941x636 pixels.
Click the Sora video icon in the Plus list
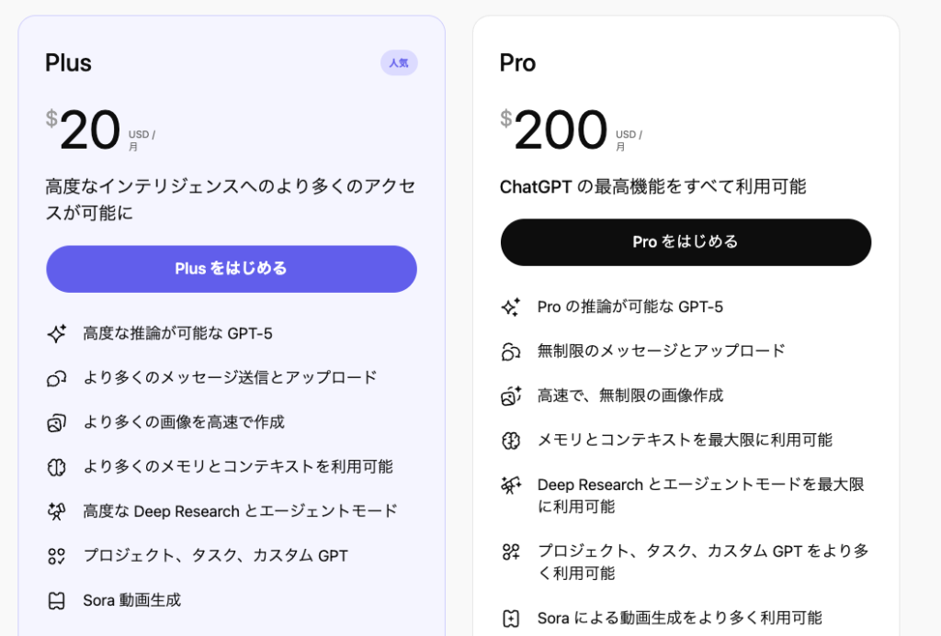click(57, 601)
